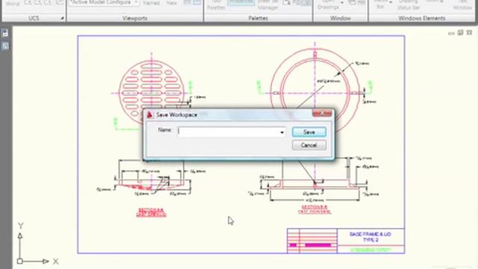Click the second icon on the left sidebar
Image resolution: width=478 pixels, height=269 pixels.
pyautogui.click(x=5, y=46)
